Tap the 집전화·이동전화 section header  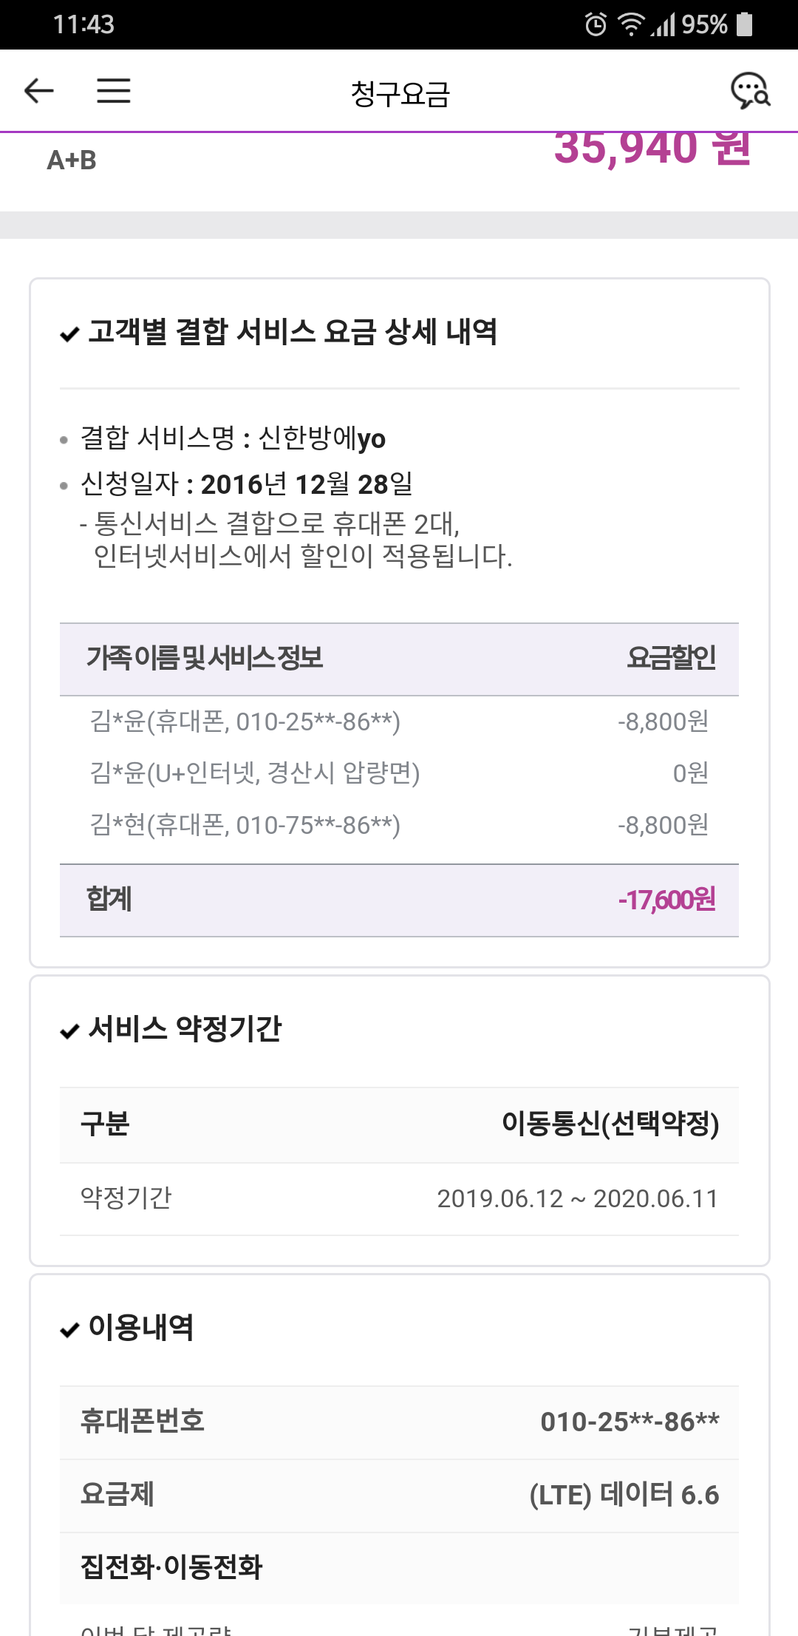point(171,1567)
